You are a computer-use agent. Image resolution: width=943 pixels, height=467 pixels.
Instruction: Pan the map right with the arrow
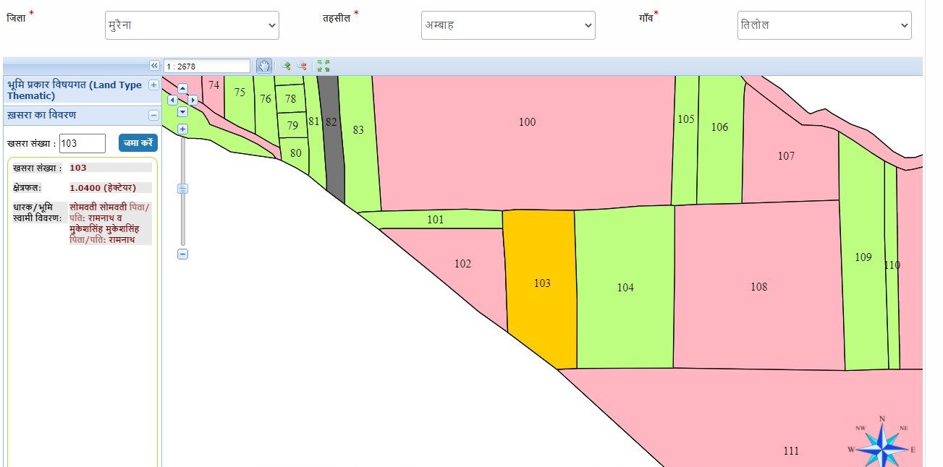tap(193, 100)
